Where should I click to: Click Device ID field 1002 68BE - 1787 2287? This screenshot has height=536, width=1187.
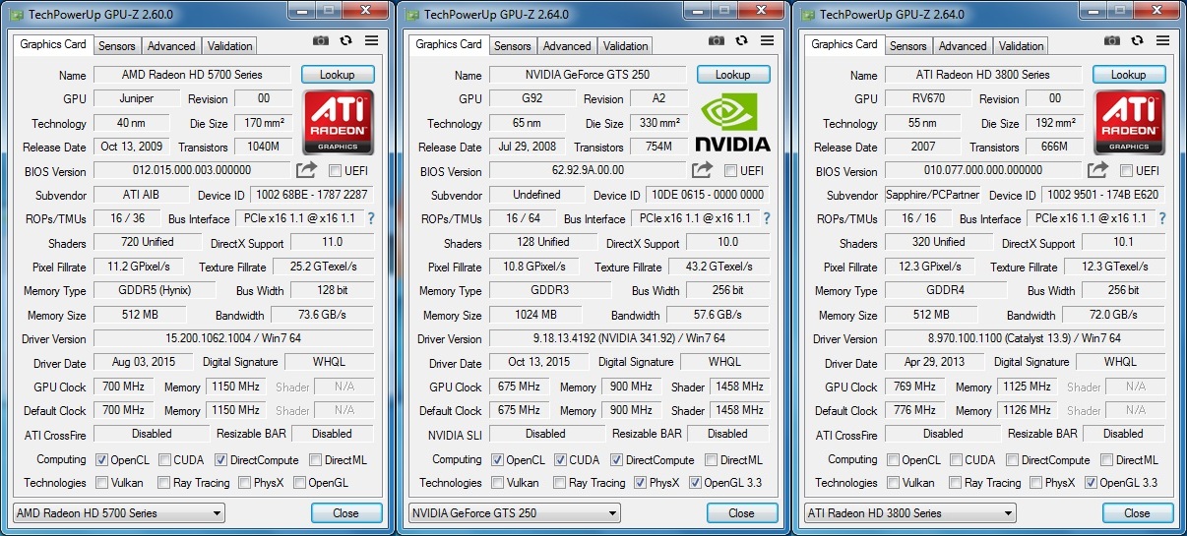coord(312,195)
